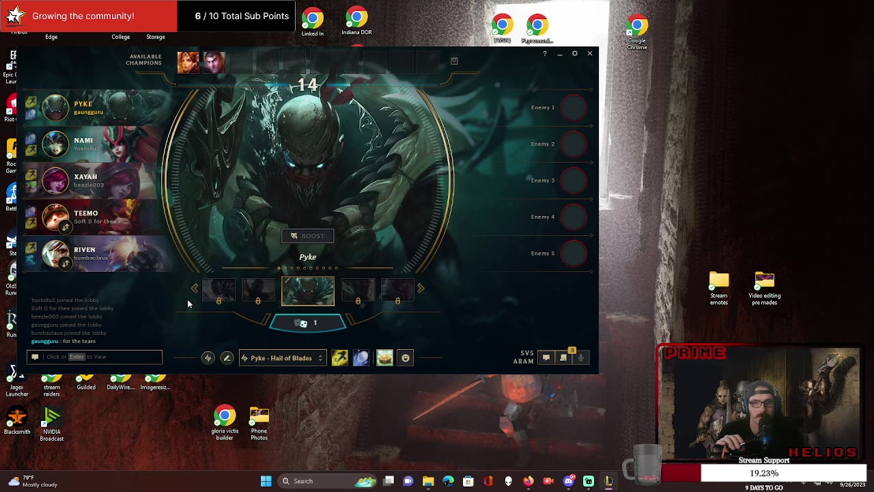Select the last locked skin thumbnail

tap(397, 291)
